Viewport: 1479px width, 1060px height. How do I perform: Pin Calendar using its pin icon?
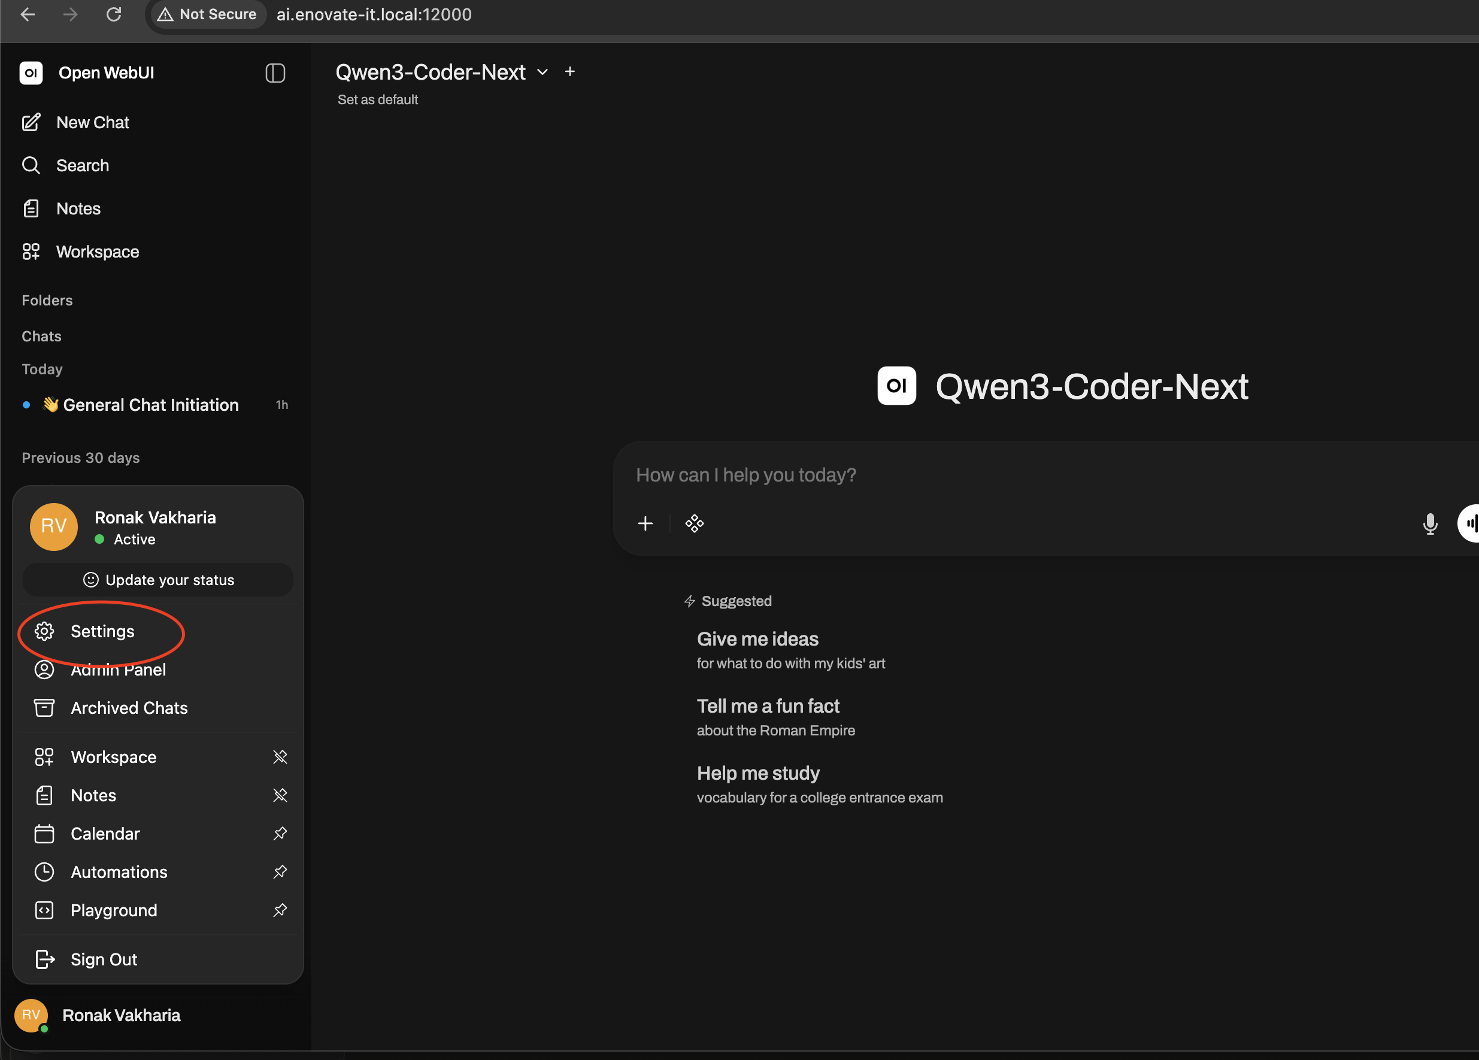[280, 834]
